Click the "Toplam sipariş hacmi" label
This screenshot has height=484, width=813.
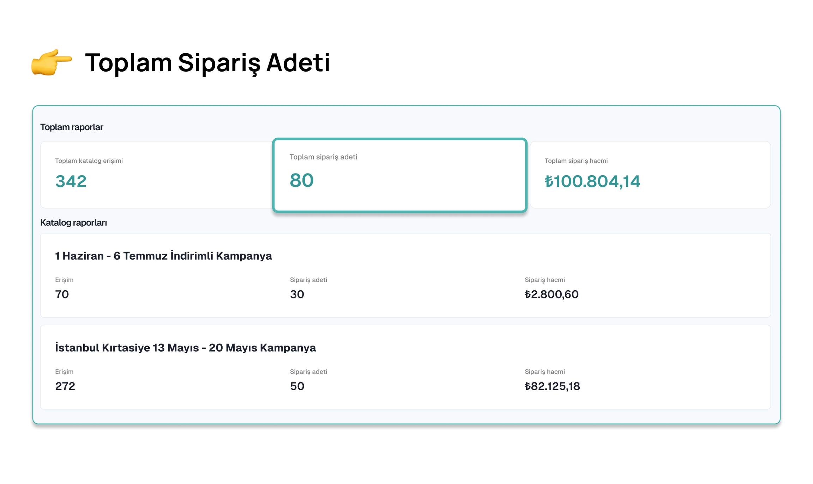coord(576,161)
